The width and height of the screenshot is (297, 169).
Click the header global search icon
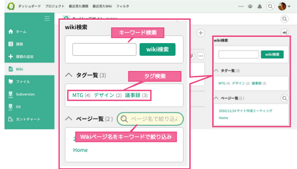pos(270,6)
